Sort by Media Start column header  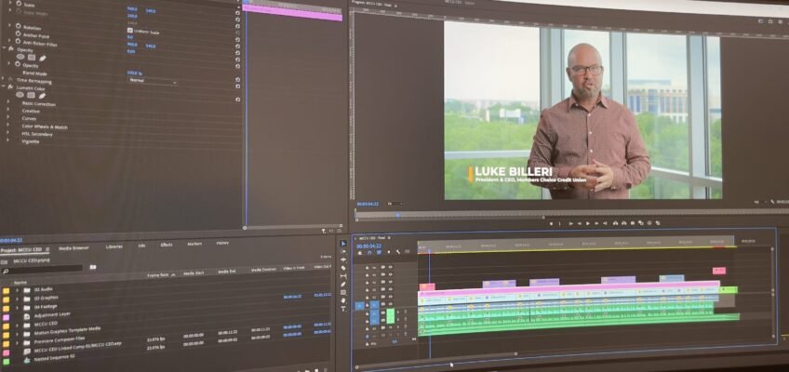[x=194, y=273]
